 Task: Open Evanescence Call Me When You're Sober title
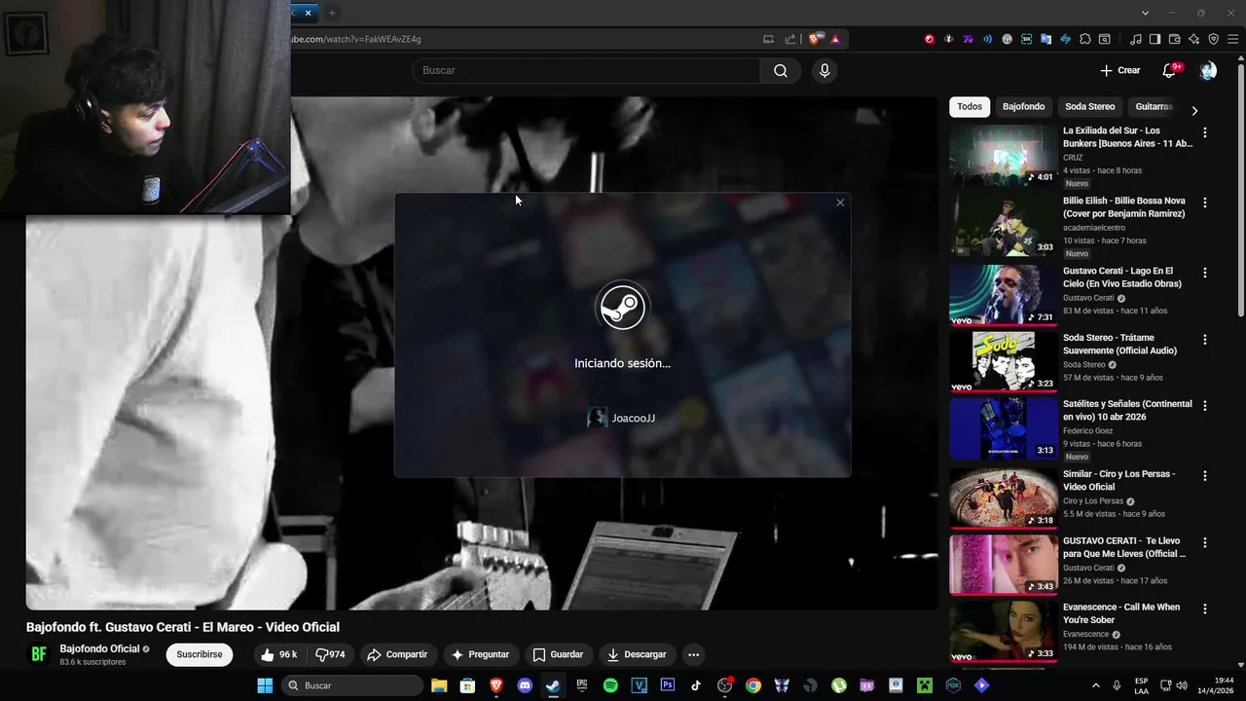point(1121,613)
